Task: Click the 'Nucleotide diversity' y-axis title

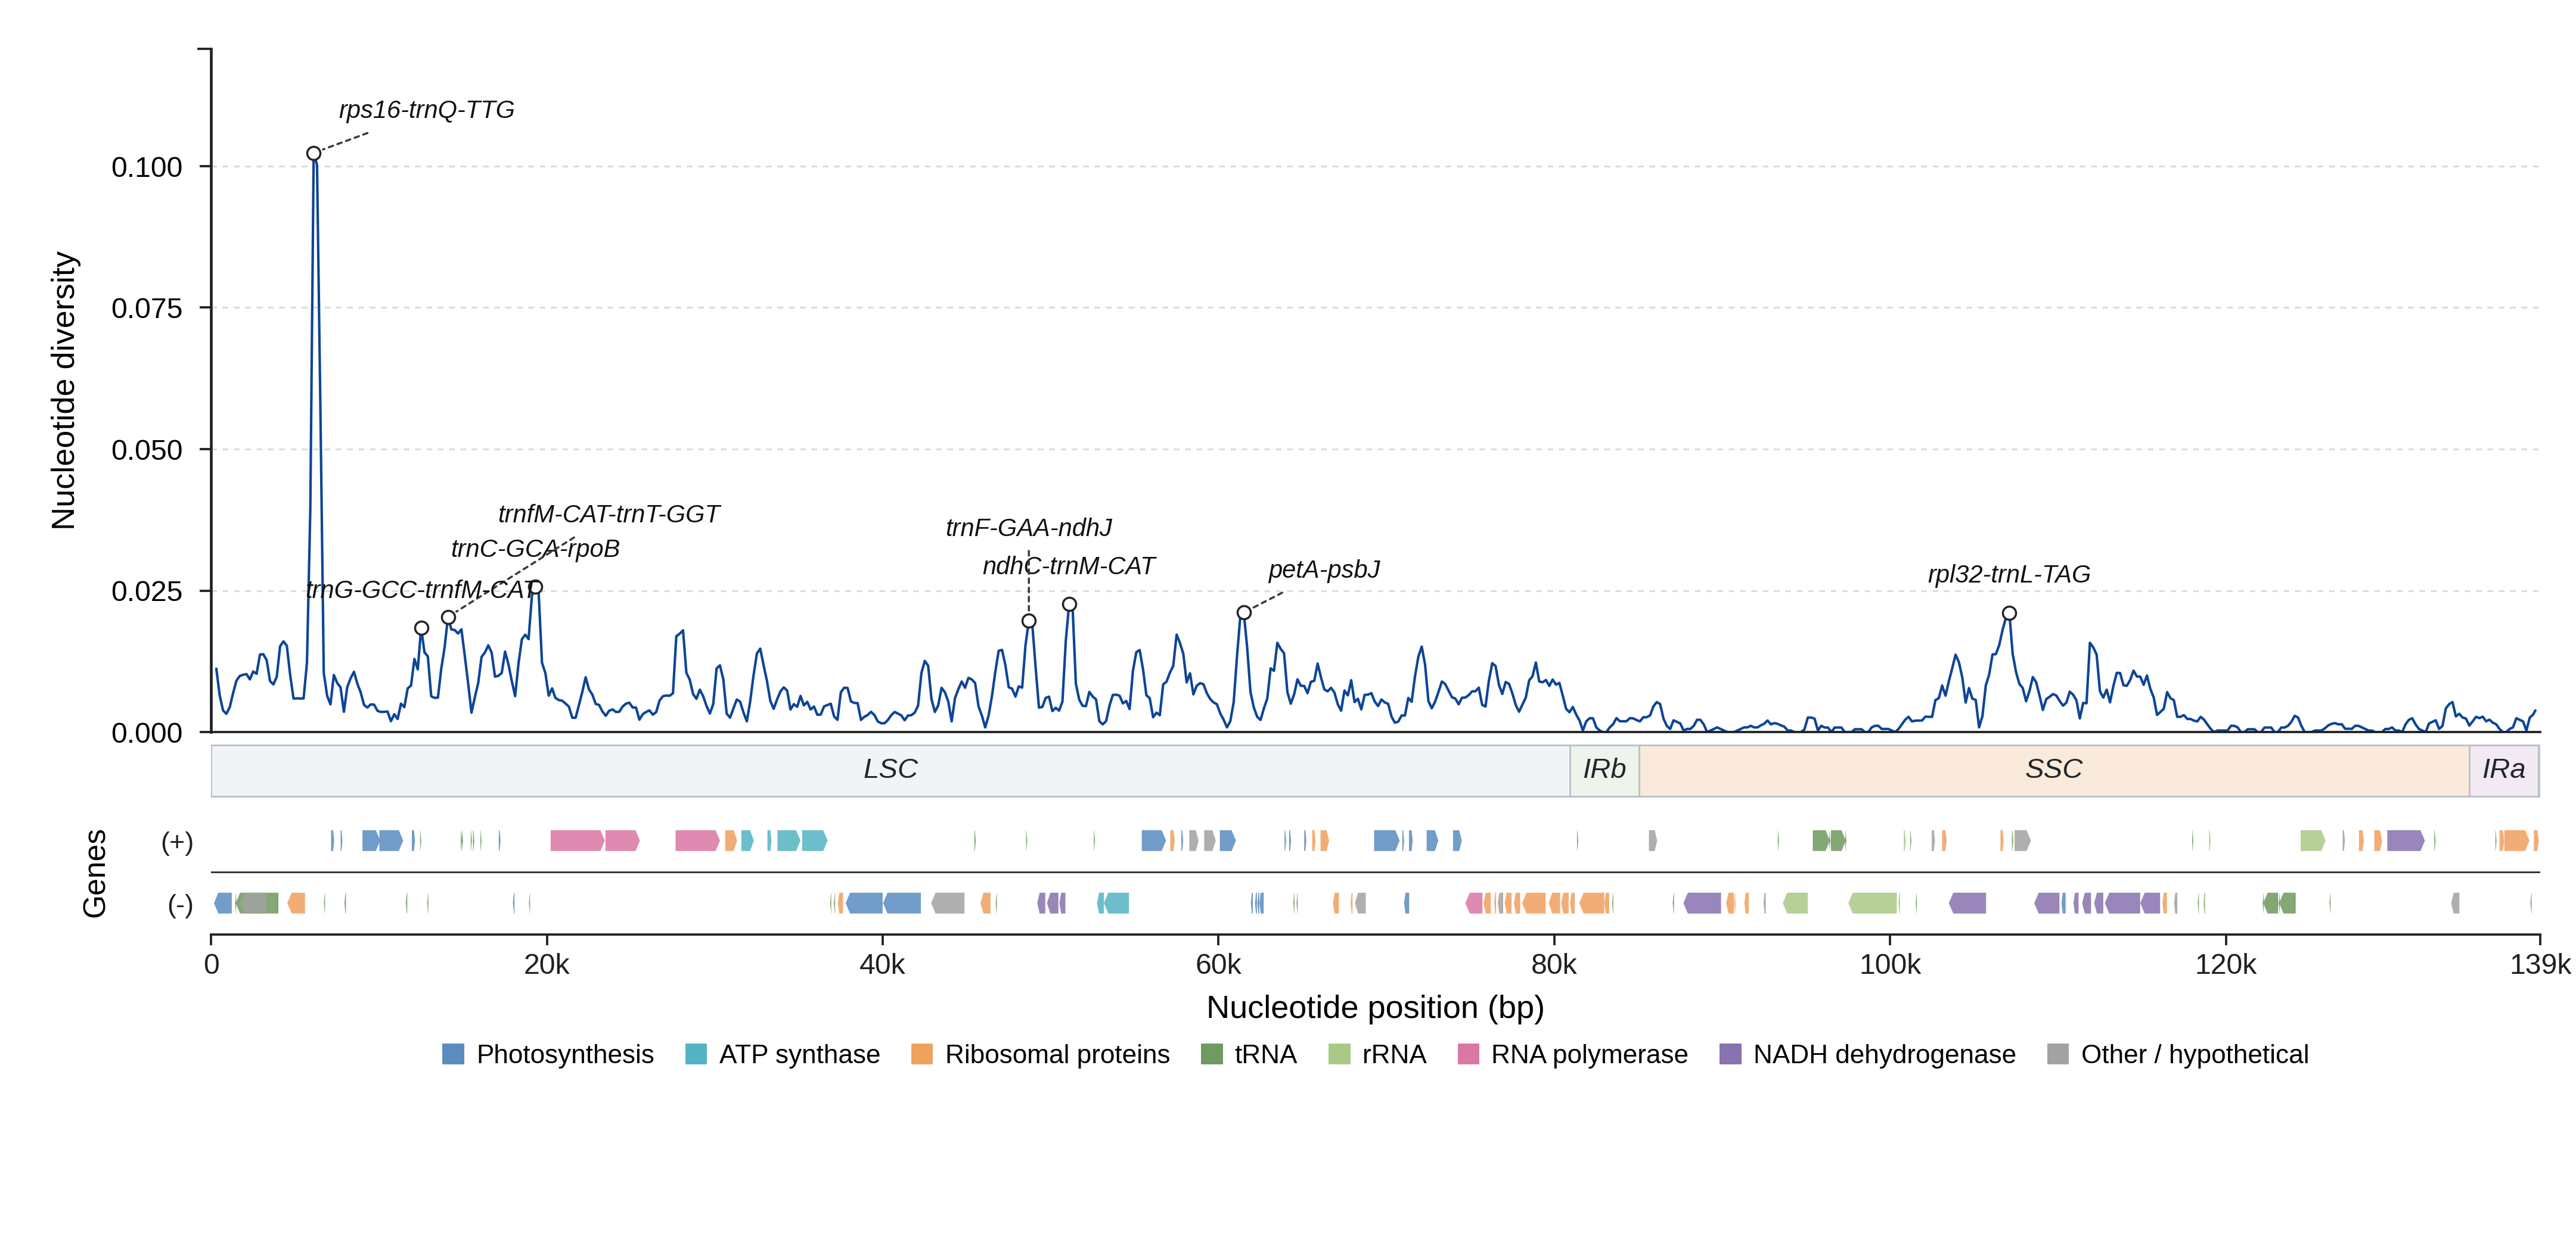Action: (x=64, y=391)
